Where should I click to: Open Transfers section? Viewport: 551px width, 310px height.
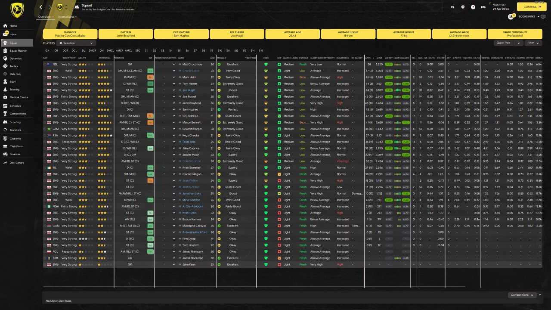17,130
